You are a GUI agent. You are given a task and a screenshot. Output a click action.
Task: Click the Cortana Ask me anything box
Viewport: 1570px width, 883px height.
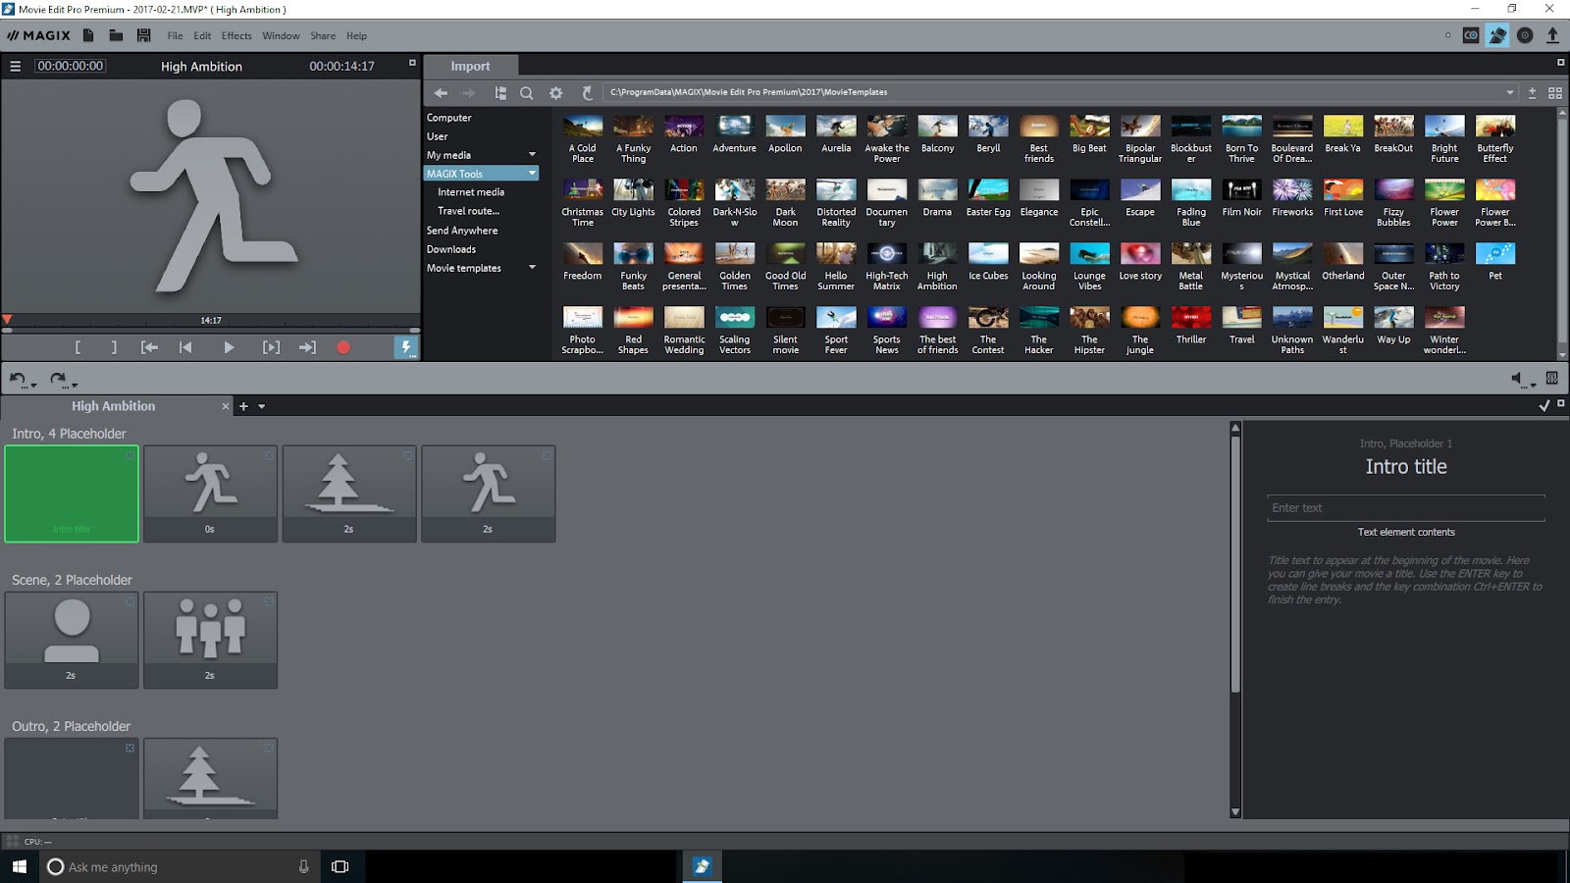tap(182, 866)
